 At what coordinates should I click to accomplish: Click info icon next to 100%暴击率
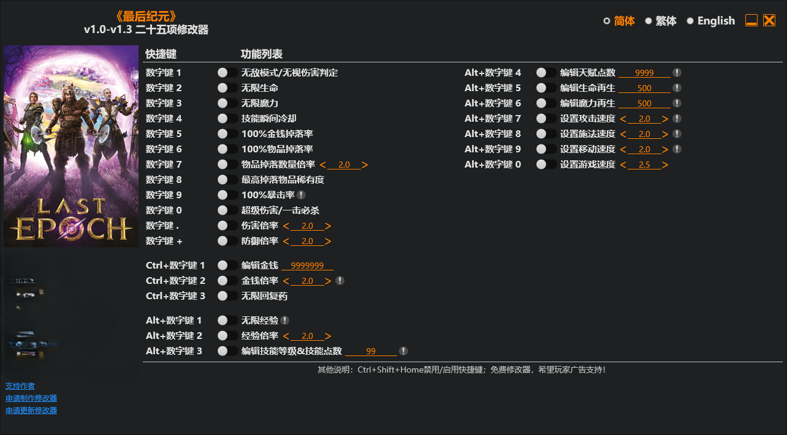(301, 195)
